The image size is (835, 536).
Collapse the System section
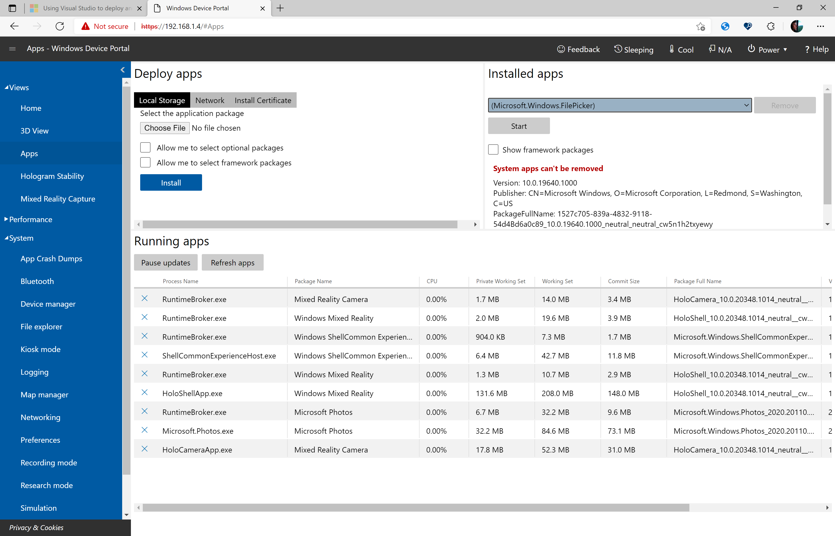19,238
